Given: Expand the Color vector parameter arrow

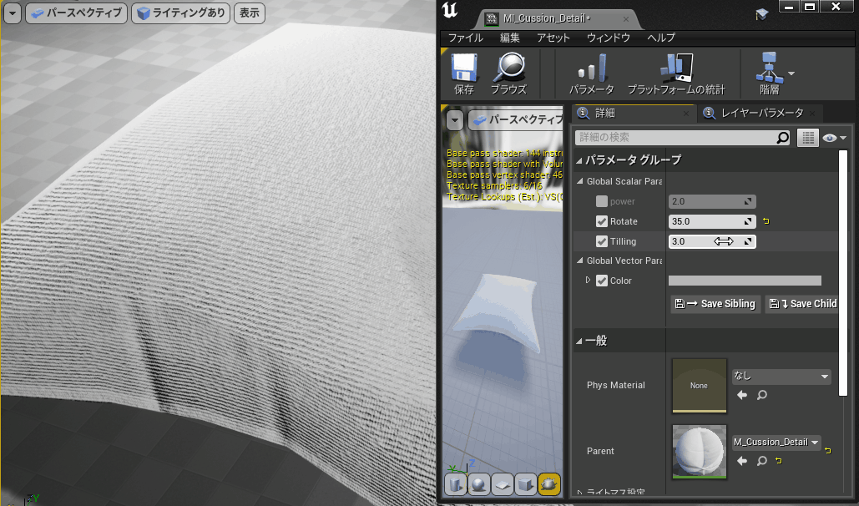Looking at the screenshot, I should [588, 281].
